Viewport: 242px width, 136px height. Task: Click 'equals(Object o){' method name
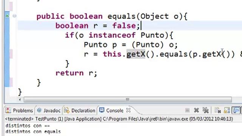(x=147, y=16)
